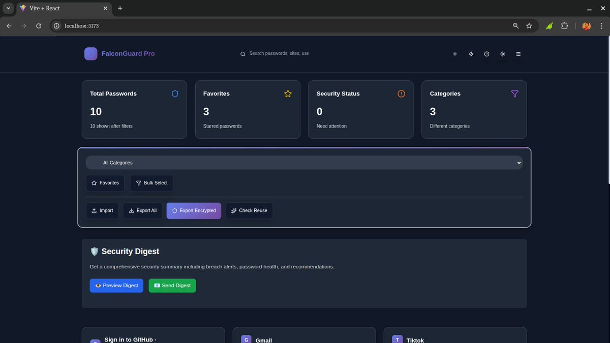Screen dimensions: 610x343
Task: Click the FalconGuard Pro title text
Action: 128,53
